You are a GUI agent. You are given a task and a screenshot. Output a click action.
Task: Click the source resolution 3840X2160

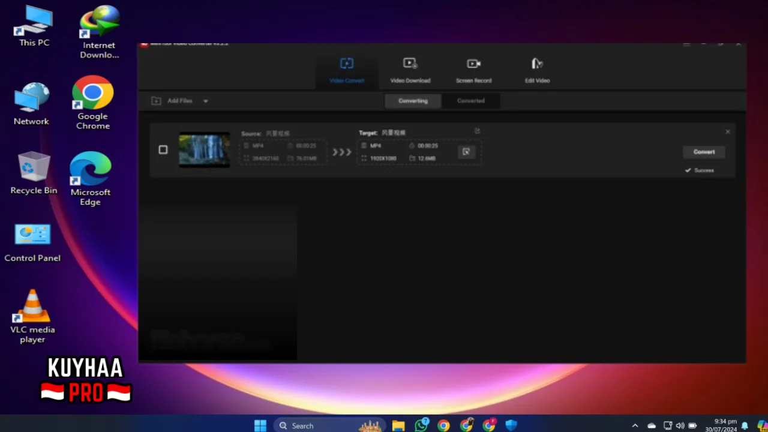266,158
